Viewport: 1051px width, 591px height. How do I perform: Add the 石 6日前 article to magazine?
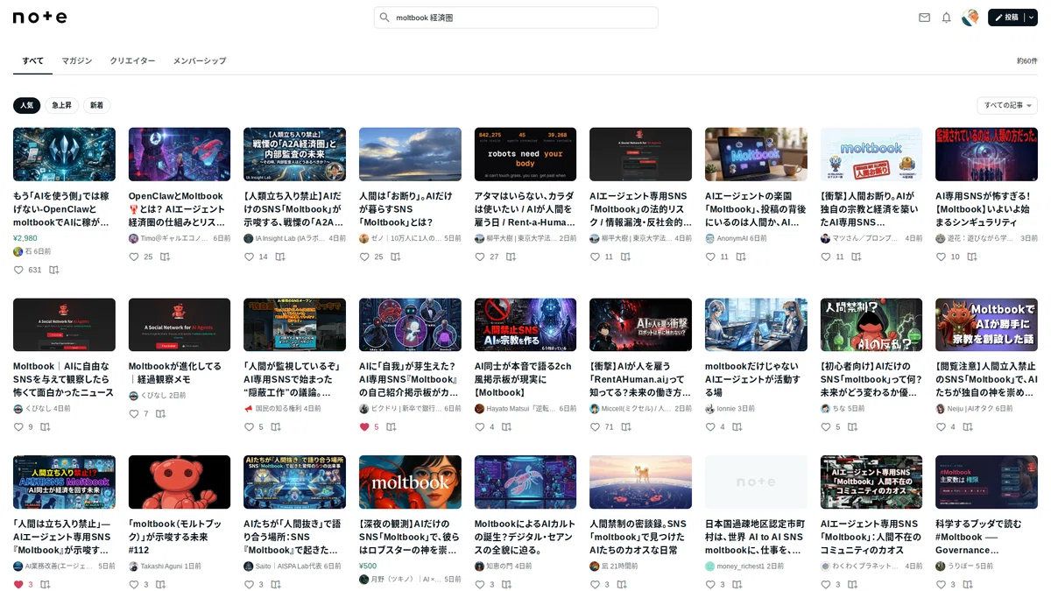(53, 270)
